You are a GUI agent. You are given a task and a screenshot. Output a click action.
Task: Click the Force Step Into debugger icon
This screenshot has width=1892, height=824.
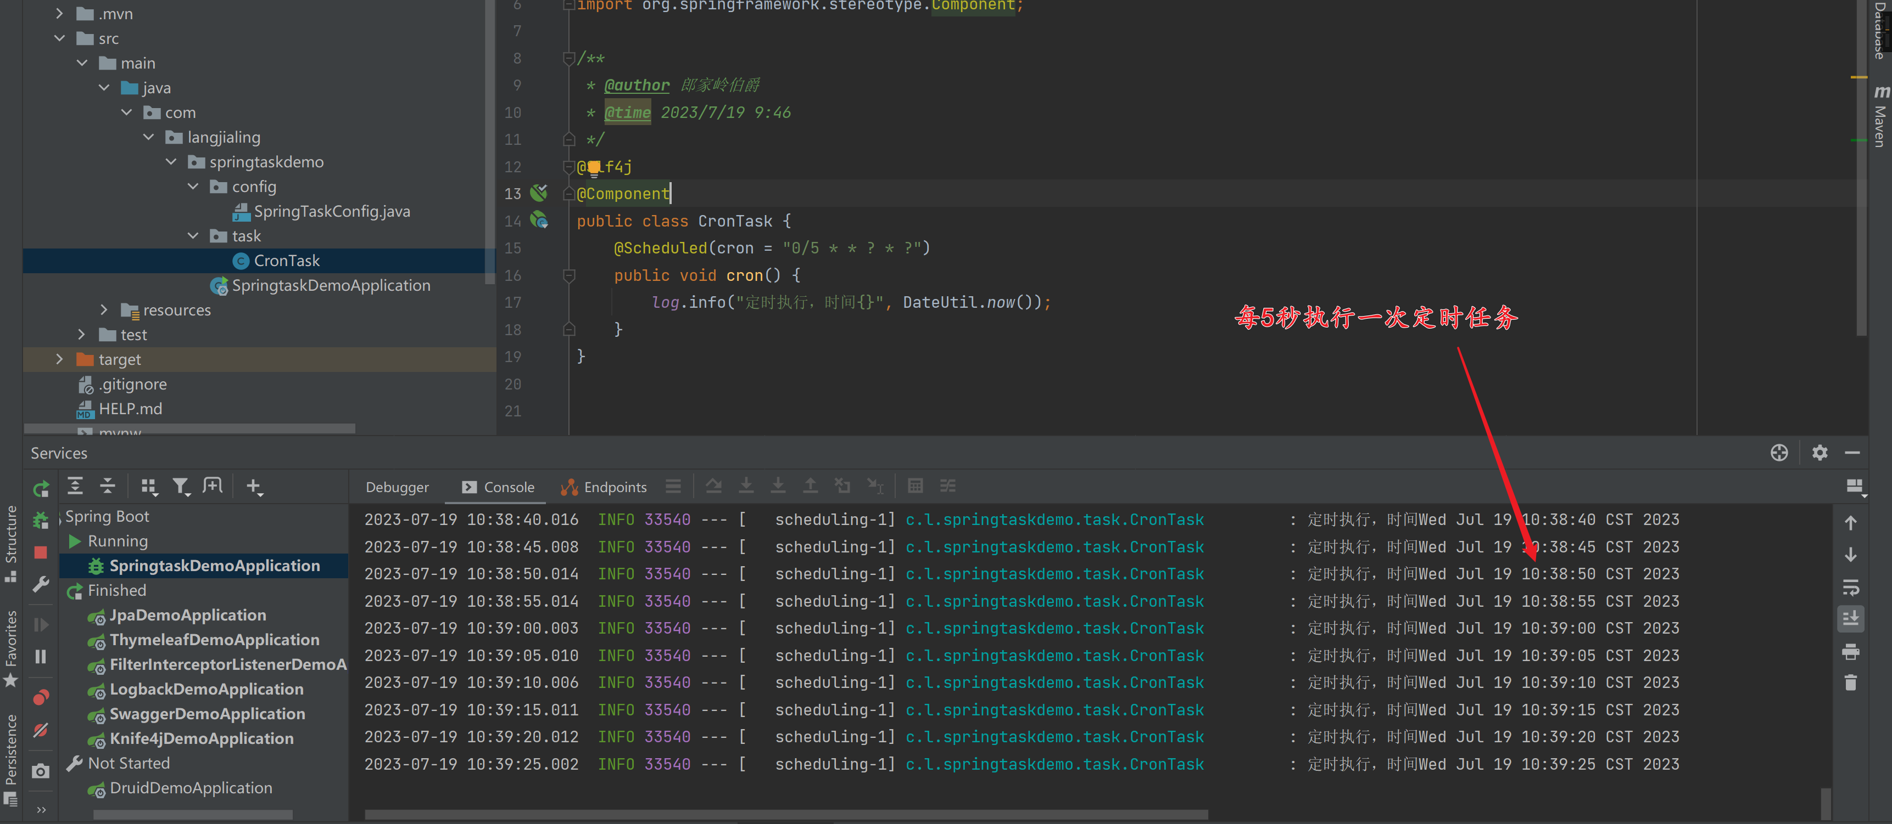click(x=778, y=486)
